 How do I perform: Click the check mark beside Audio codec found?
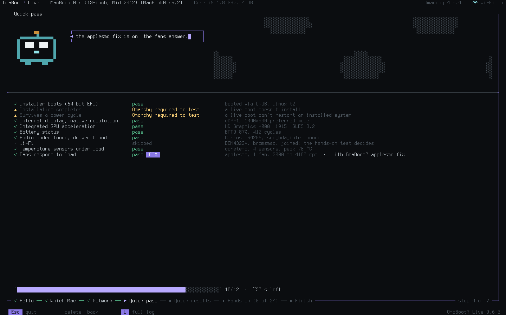tap(15, 137)
